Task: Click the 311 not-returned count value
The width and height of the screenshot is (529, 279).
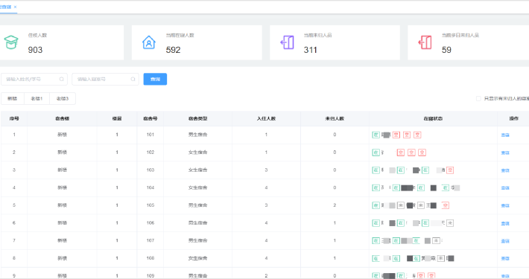Action: click(311, 50)
